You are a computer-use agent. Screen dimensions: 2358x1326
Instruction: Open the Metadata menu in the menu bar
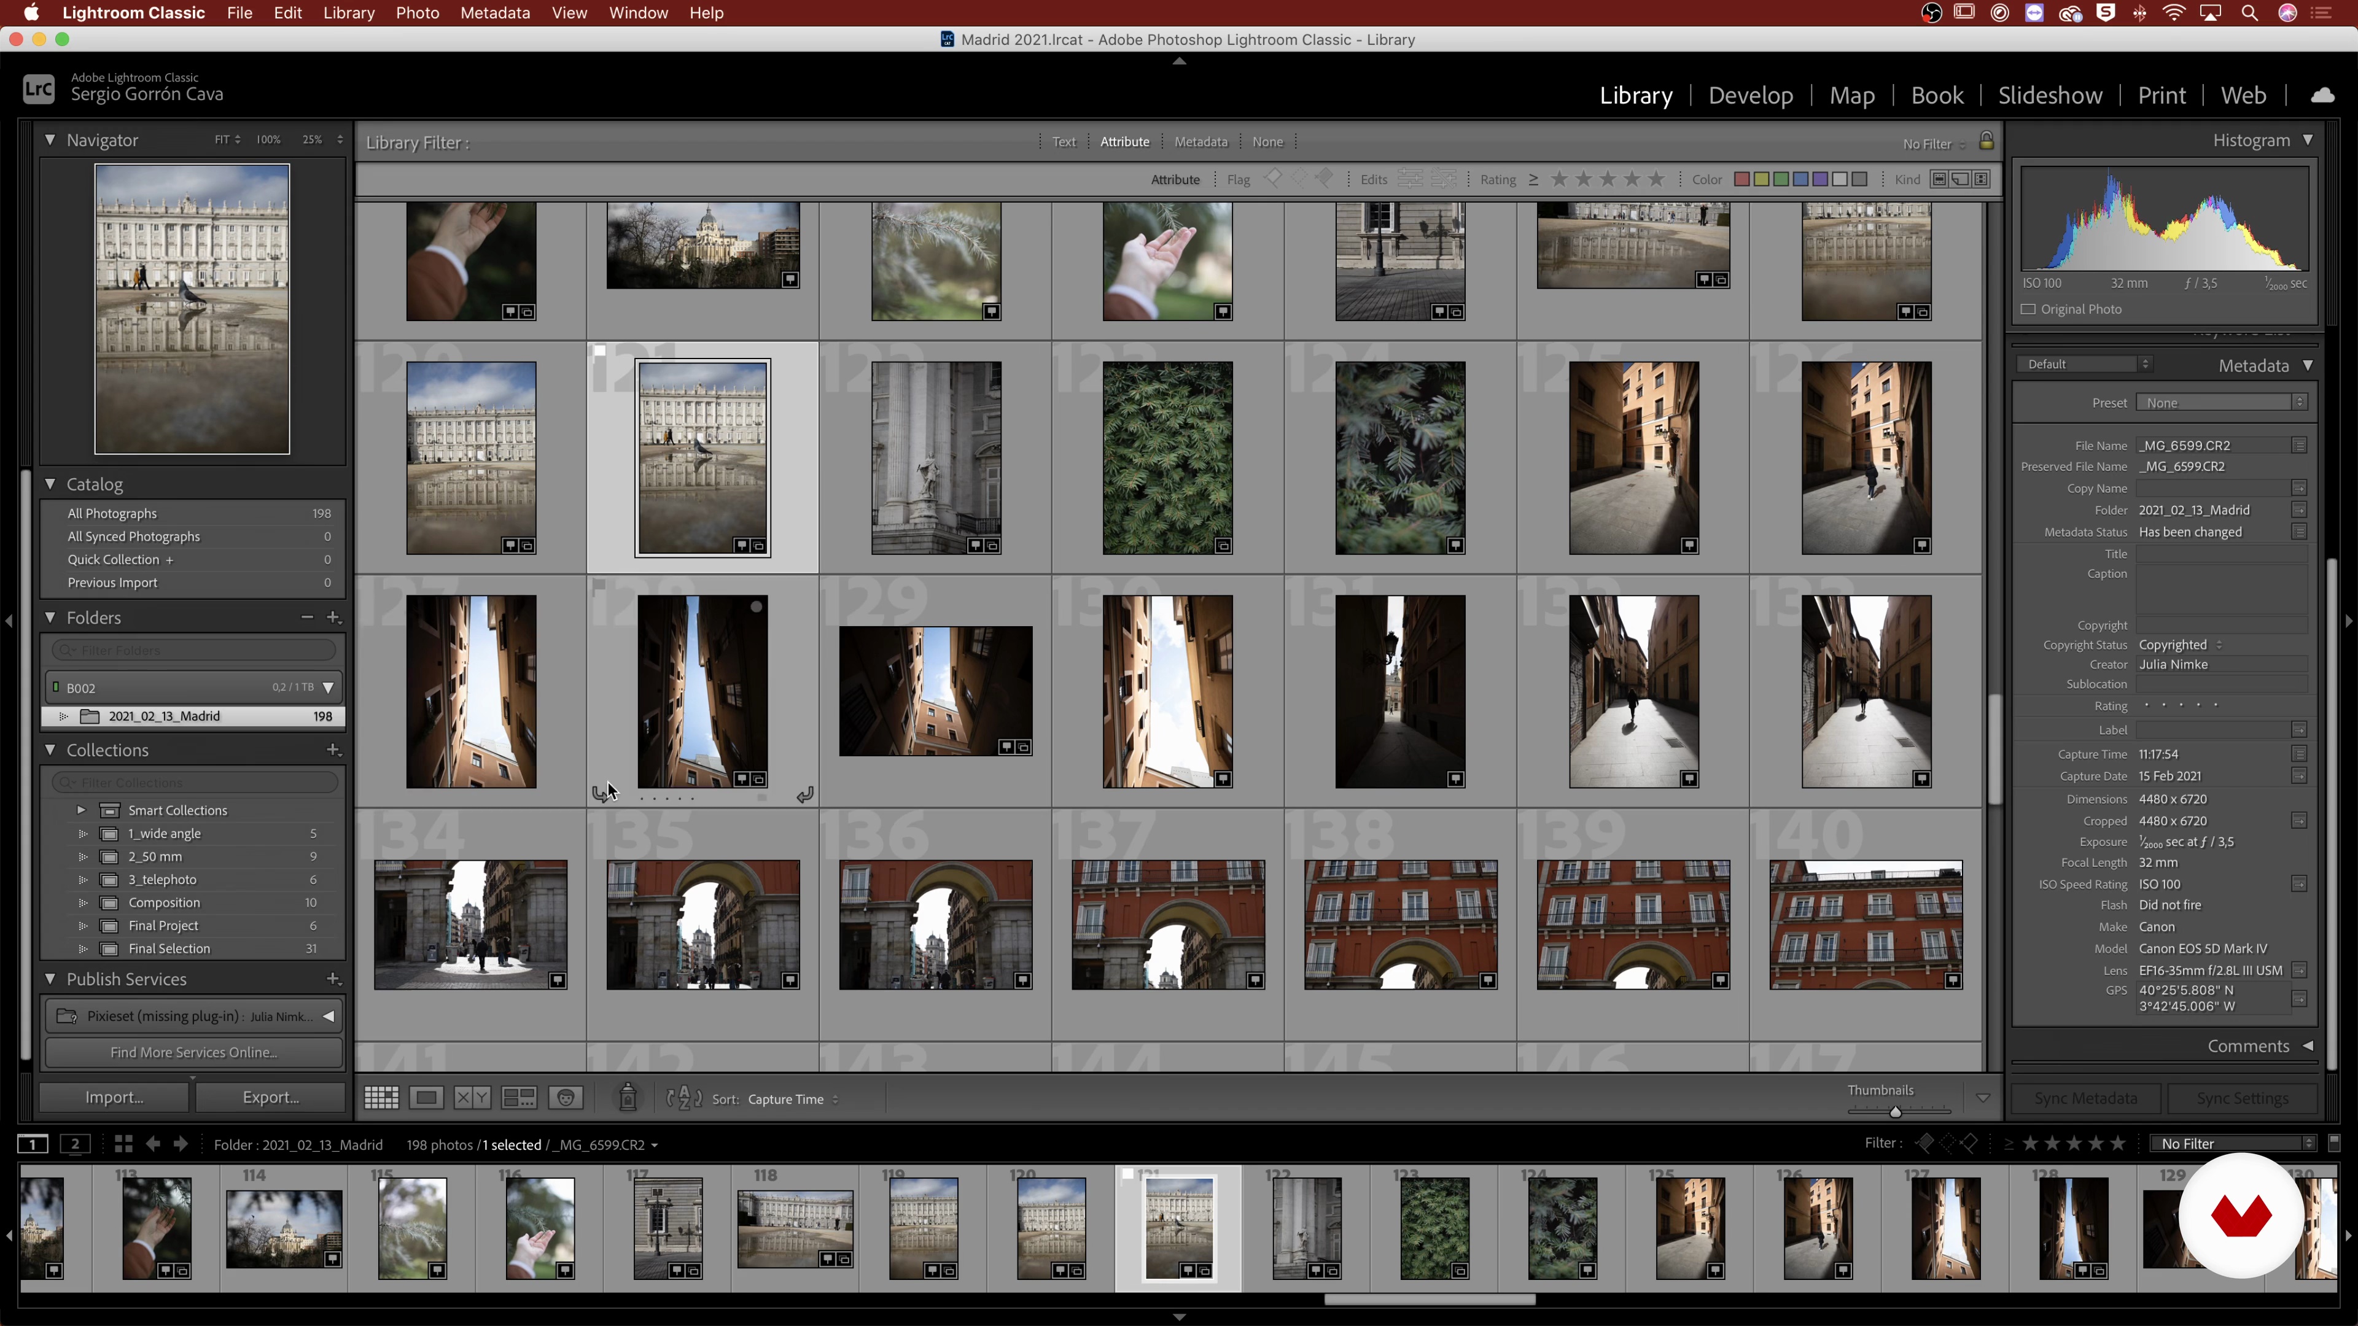pos(494,13)
